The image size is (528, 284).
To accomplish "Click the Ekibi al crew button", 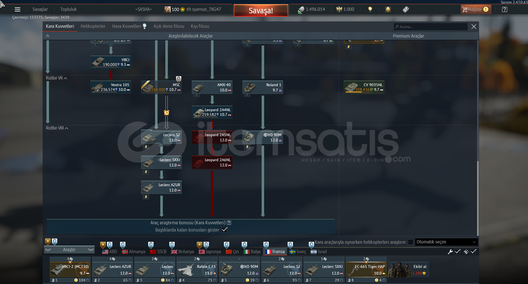I will click(409, 270).
